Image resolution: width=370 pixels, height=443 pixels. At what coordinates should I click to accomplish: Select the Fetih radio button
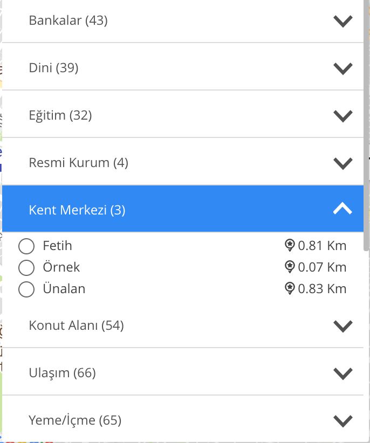(26, 246)
